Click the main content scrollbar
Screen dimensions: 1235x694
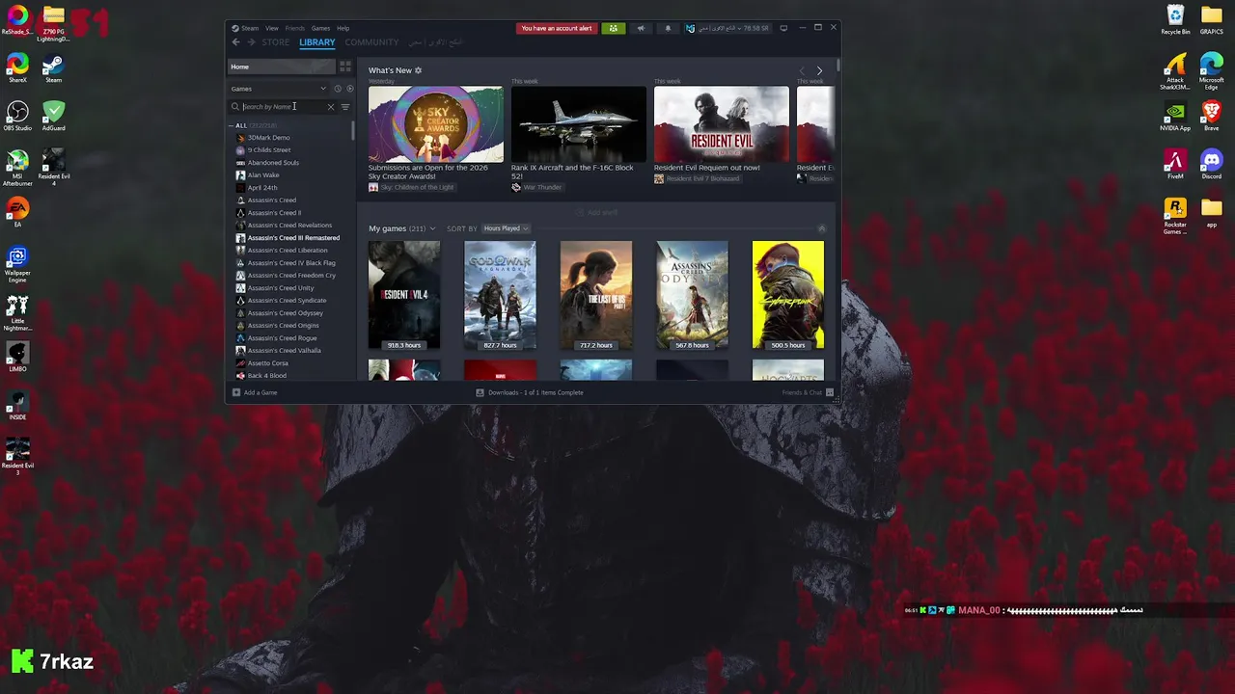[838, 65]
